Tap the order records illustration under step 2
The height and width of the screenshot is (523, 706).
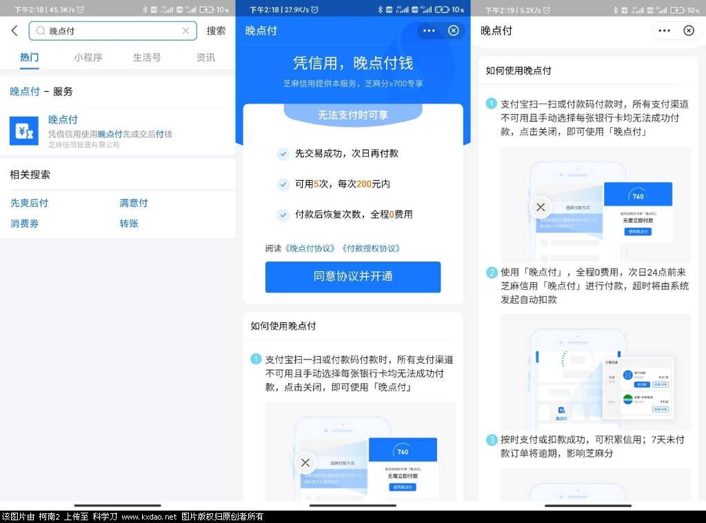point(596,372)
